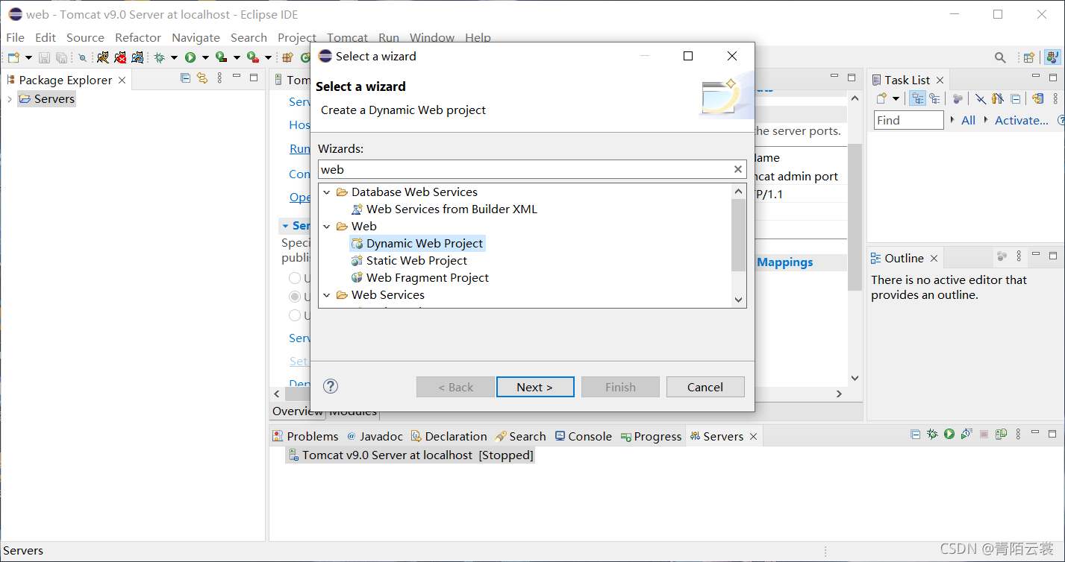Switch to the Problems tab

coord(305,436)
